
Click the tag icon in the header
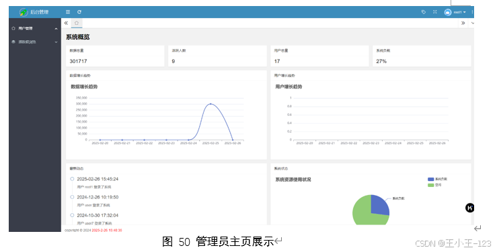[424, 12]
